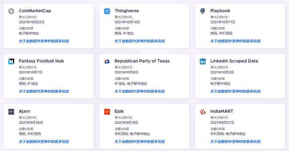The width and height of the screenshot is (289, 151).
Task: Open more info link for Republican Party of Texas
Action: point(140,91)
